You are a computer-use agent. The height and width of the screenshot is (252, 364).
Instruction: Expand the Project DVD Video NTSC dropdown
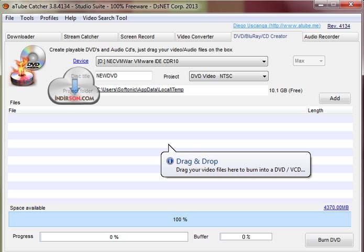pos(229,76)
